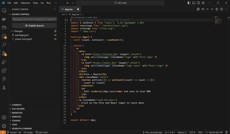
Task: Expand the SEARCH & COMPARE section
Action: pos(34,129)
